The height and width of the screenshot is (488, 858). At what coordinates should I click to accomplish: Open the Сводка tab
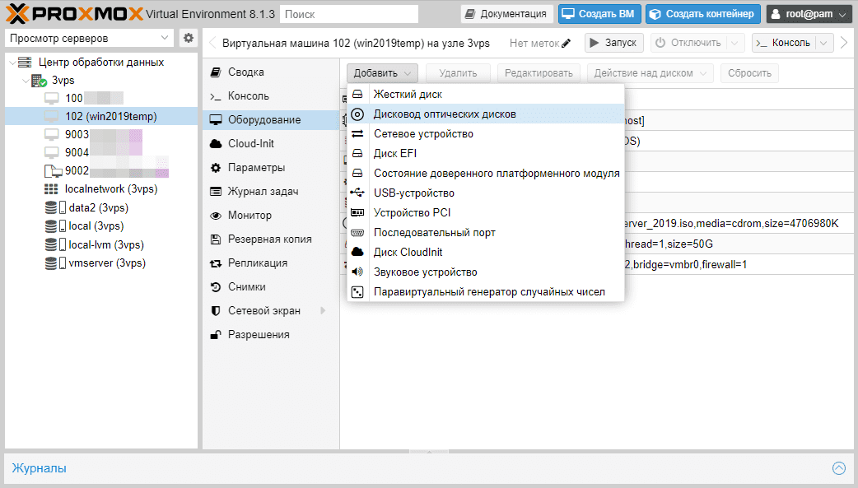272,72
